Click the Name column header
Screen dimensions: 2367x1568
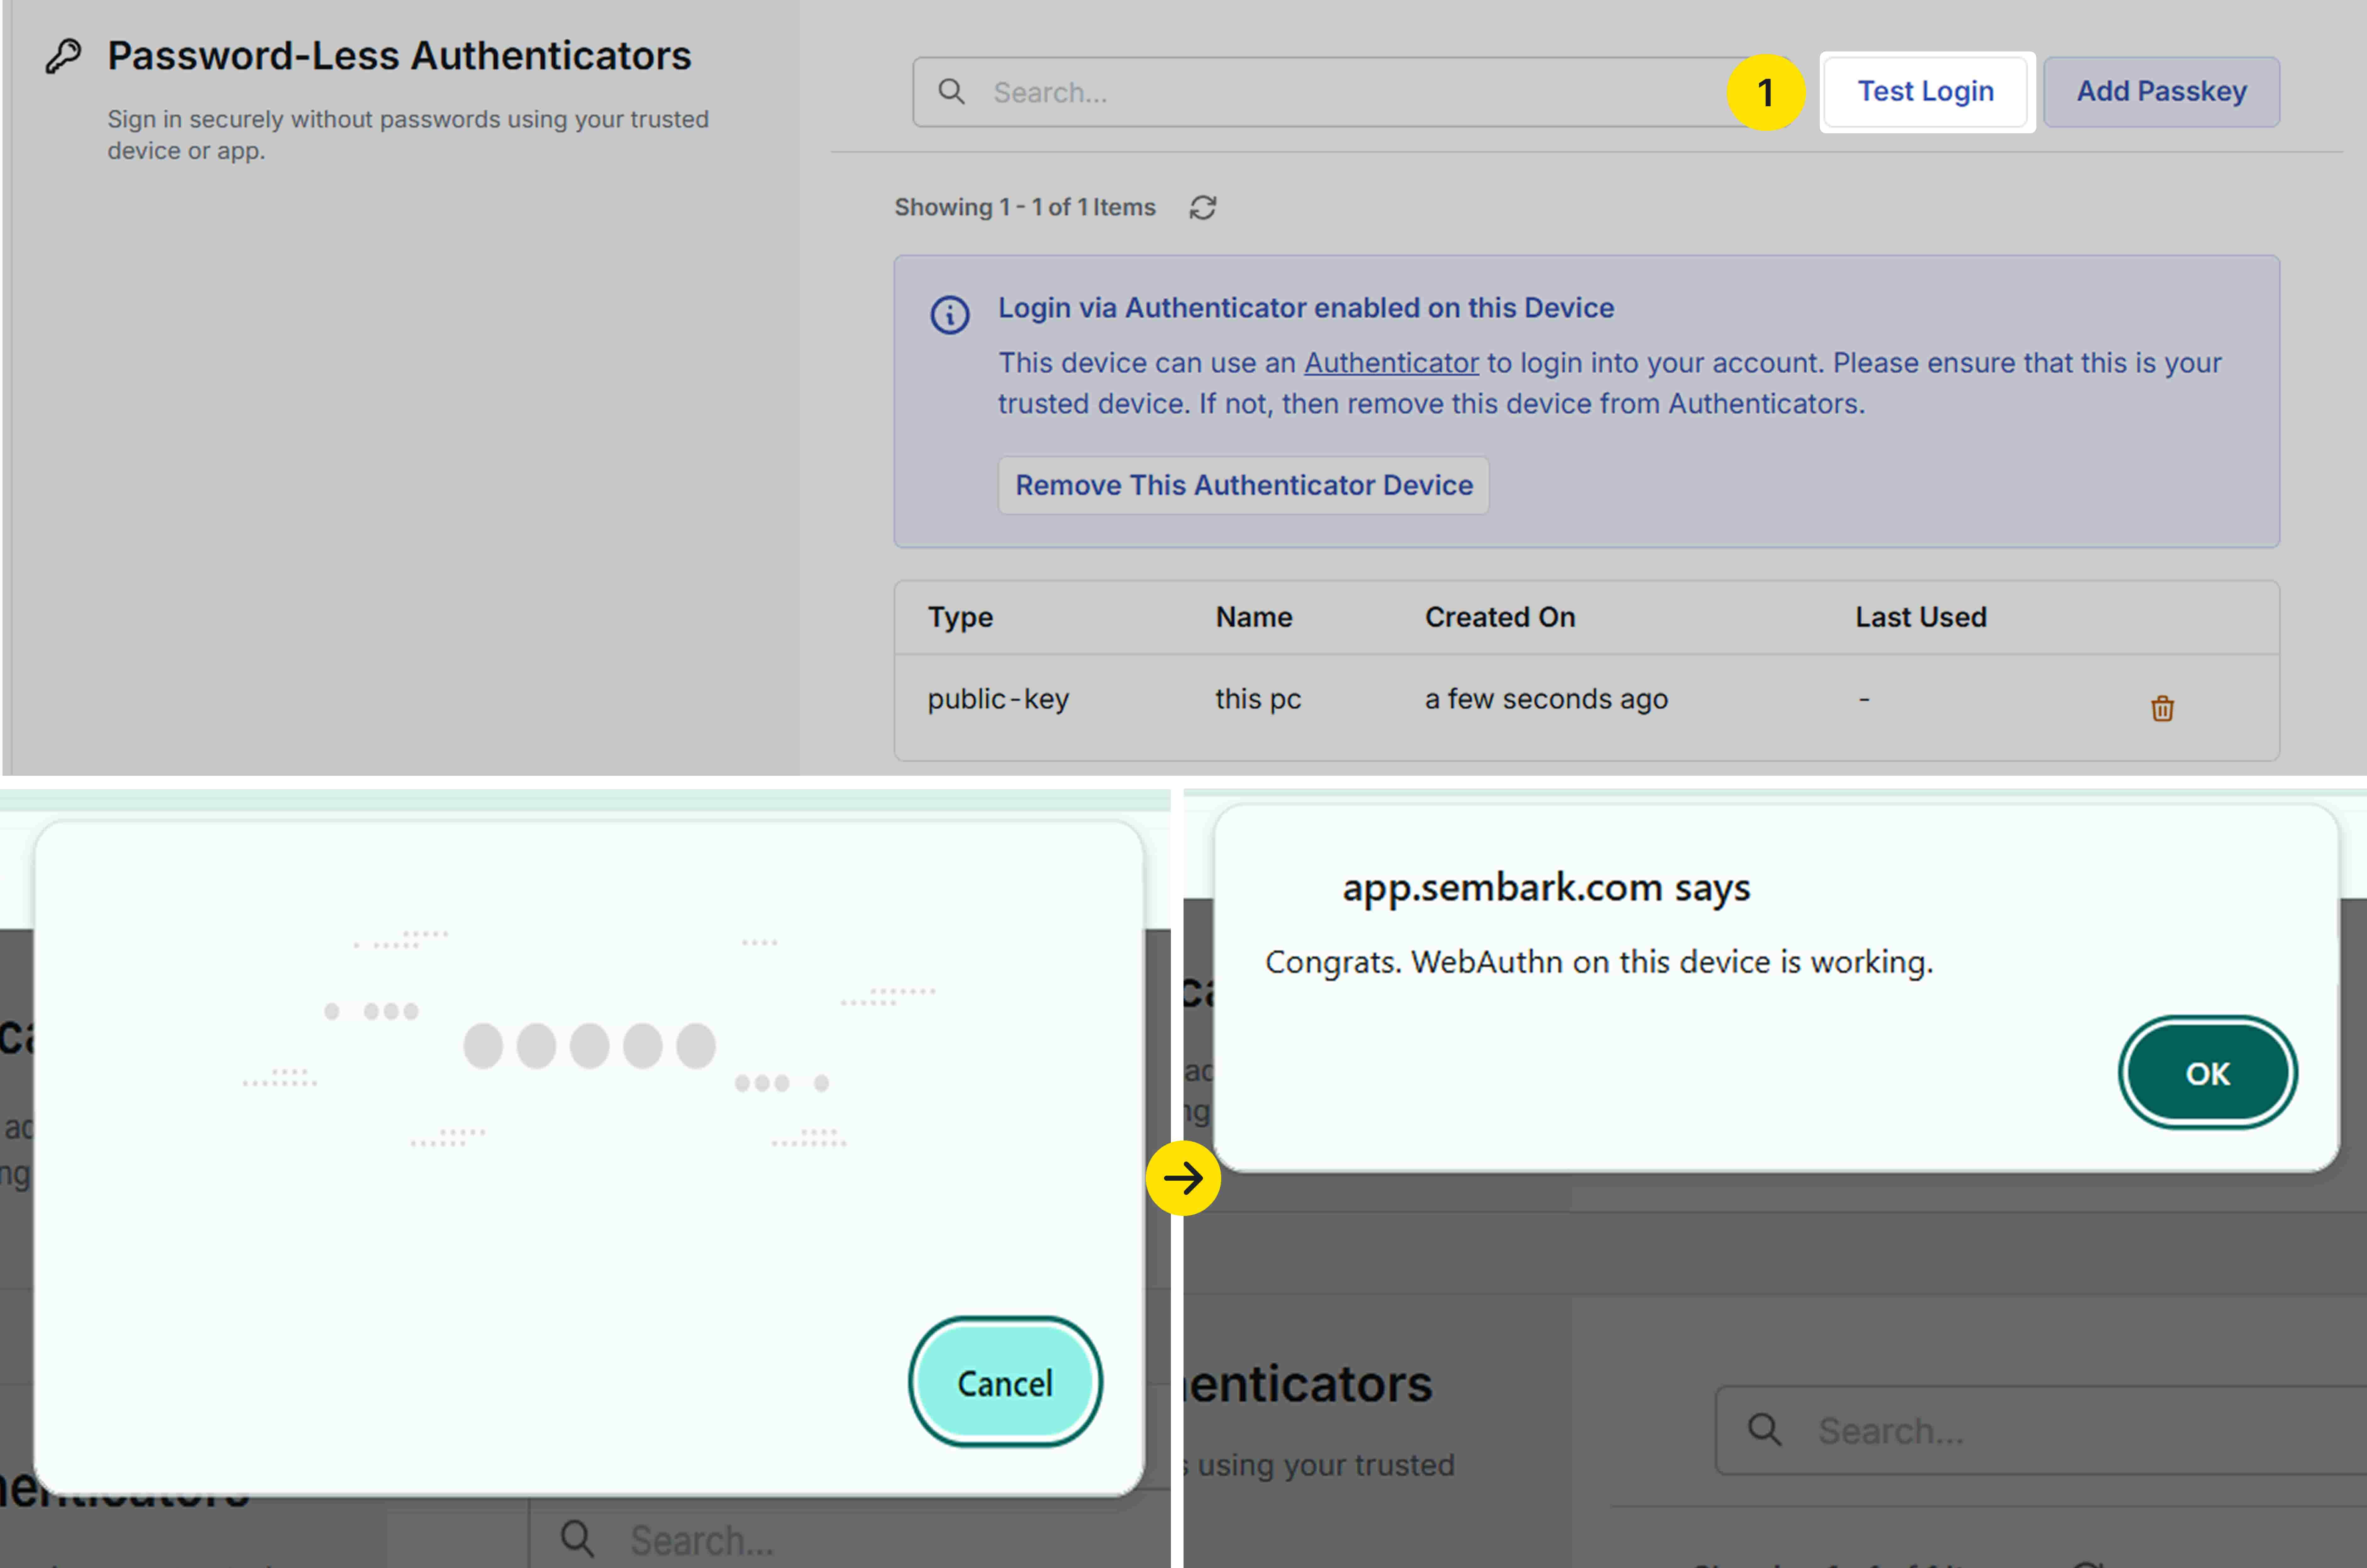point(1254,617)
